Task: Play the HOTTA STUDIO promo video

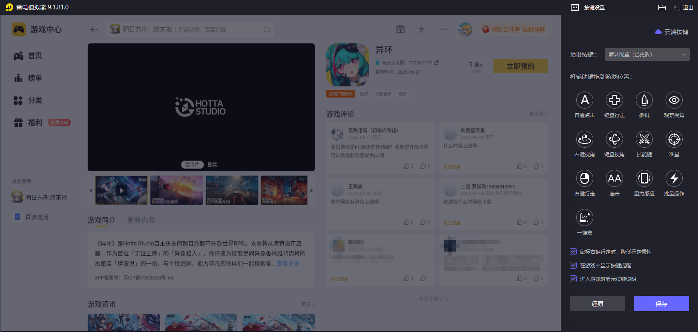Action: tap(201, 107)
